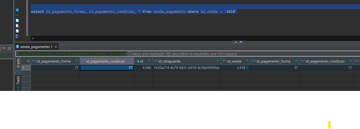Click the id_venda column header
Viewport: 360px width, 129px height.
(235, 61)
